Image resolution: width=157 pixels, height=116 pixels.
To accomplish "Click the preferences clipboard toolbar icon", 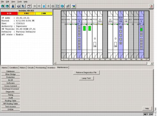I will [29, 6].
